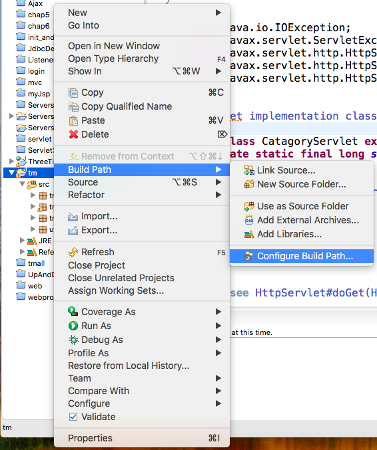Open project Properties
Screen dimensions: 377x450
coord(142,438)
